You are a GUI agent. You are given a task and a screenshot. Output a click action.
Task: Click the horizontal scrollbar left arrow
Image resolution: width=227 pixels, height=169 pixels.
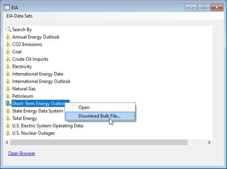tap(8, 142)
